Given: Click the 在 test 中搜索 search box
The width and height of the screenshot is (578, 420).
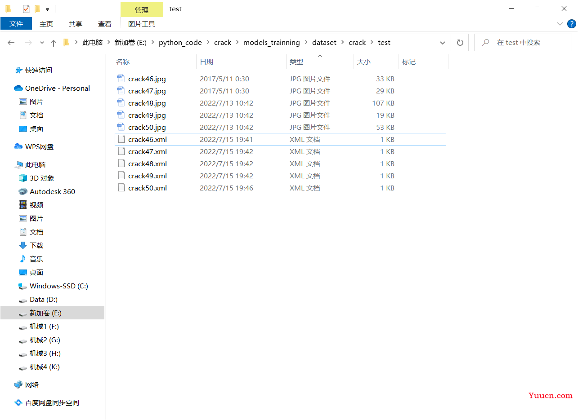Looking at the screenshot, I should pyautogui.click(x=523, y=43).
